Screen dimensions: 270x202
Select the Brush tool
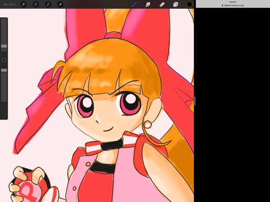pos(134,4)
